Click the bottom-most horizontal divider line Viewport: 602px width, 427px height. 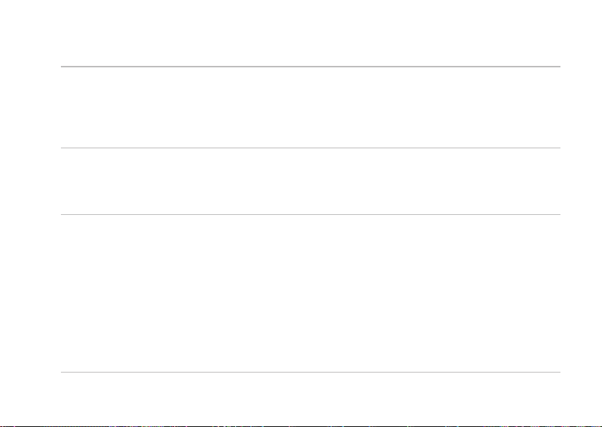coord(310,372)
